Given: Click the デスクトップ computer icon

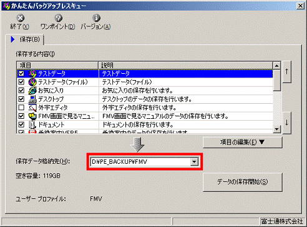Looking at the screenshot, I should tap(32, 99).
